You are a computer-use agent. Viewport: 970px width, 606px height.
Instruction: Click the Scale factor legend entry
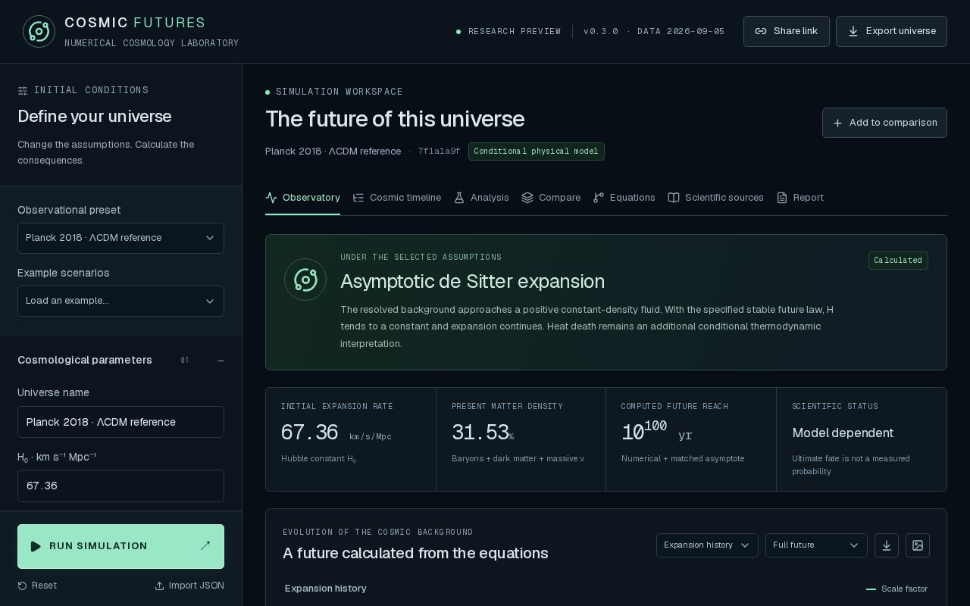point(896,589)
